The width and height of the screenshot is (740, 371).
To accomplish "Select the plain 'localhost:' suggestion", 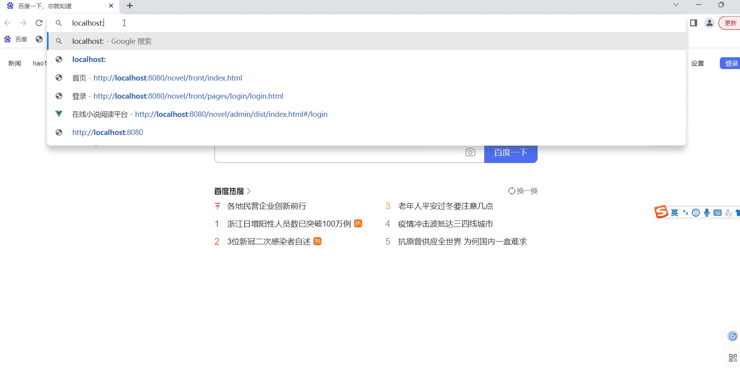I will pyautogui.click(x=366, y=59).
